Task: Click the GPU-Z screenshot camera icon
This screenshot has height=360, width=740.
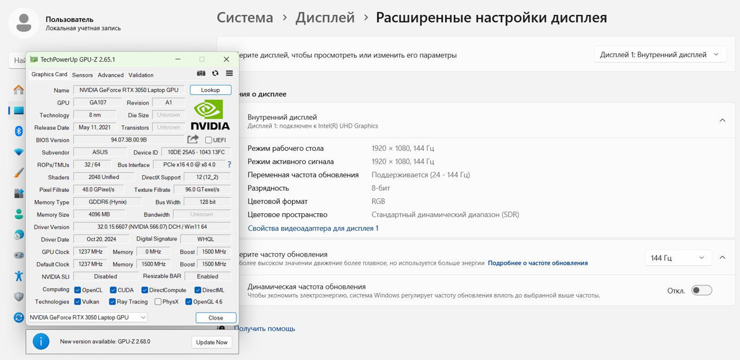Action: 201,74
